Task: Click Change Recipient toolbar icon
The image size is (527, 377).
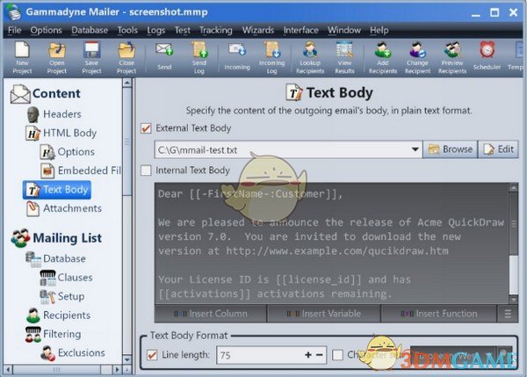Action: pyautogui.click(x=418, y=57)
